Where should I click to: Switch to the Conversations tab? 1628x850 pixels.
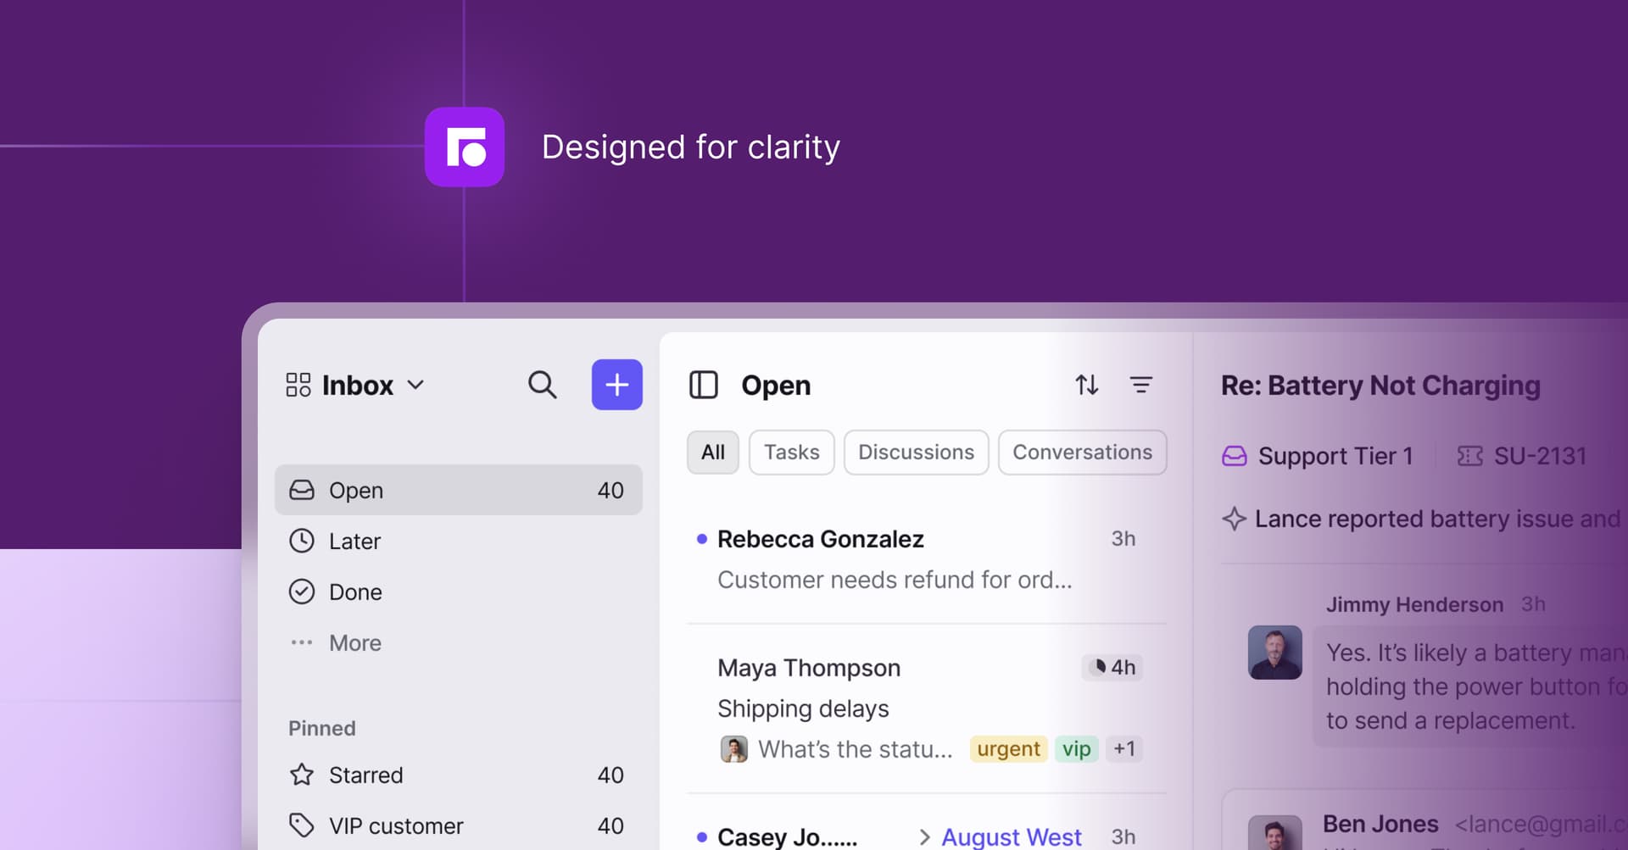coord(1082,452)
